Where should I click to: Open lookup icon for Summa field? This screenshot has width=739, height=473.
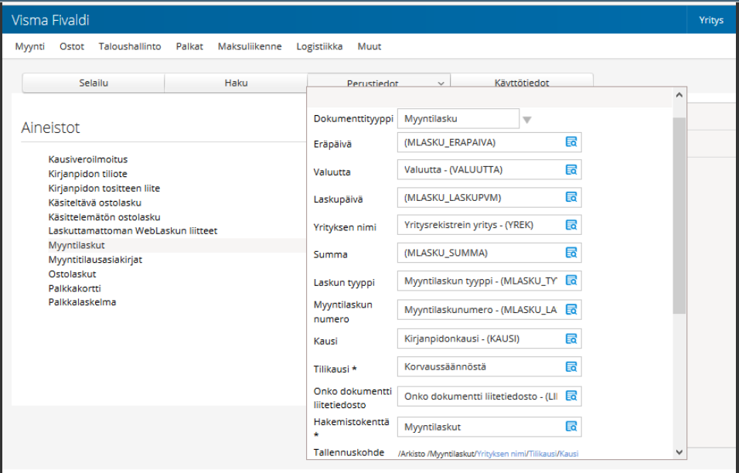coord(570,253)
